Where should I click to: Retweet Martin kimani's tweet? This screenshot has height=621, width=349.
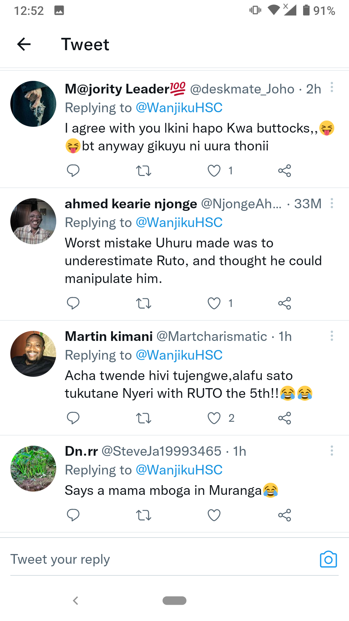[143, 418]
